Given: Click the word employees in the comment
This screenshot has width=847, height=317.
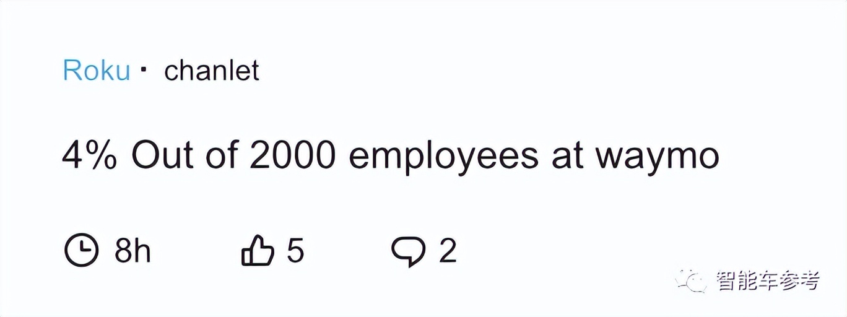Looking at the screenshot, I should coord(443,157).
